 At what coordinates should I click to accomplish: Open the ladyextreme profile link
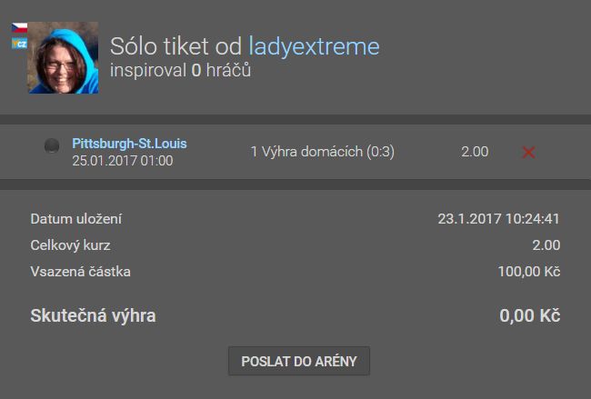click(314, 46)
